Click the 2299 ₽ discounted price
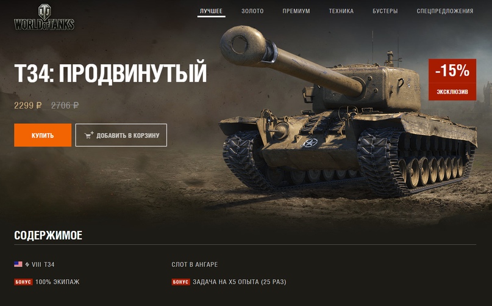The width and height of the screenshot is (492, 306). (27, 105)
